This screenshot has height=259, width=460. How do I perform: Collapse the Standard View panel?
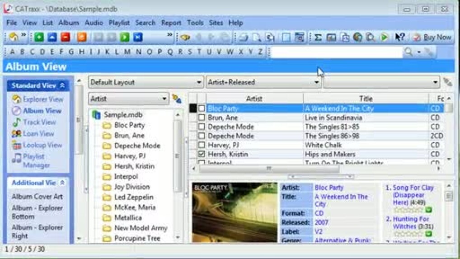62,85
